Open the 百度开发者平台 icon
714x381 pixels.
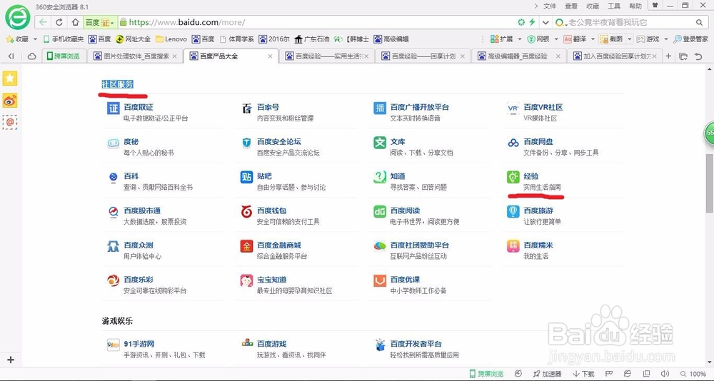[x=380, y=345]
